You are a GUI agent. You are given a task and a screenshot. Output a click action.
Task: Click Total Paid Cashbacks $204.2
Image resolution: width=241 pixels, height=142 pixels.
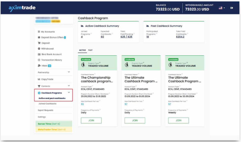click(x=180, y=37)
